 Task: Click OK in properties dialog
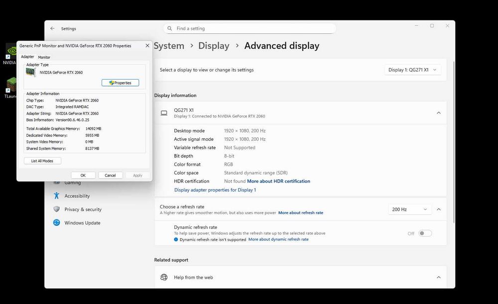[x=83, y=175]
